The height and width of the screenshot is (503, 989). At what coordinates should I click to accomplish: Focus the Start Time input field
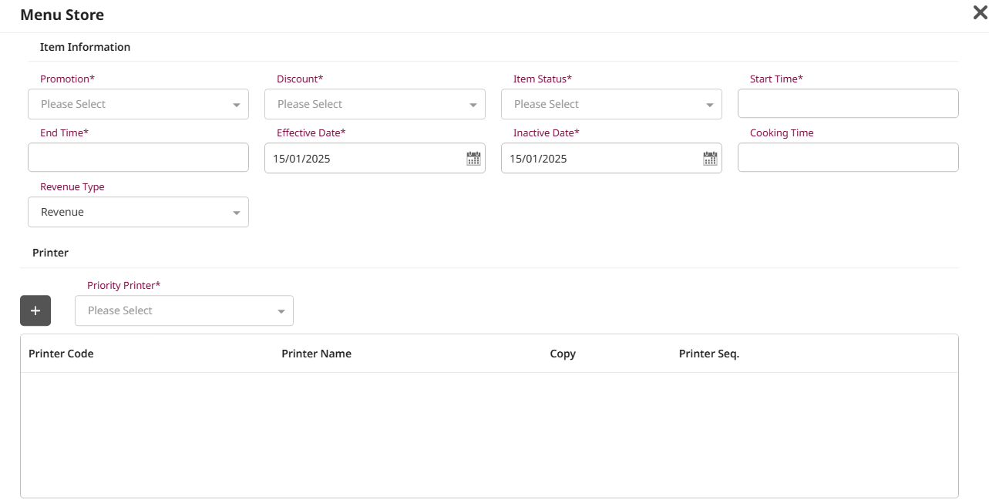[848, 103]
